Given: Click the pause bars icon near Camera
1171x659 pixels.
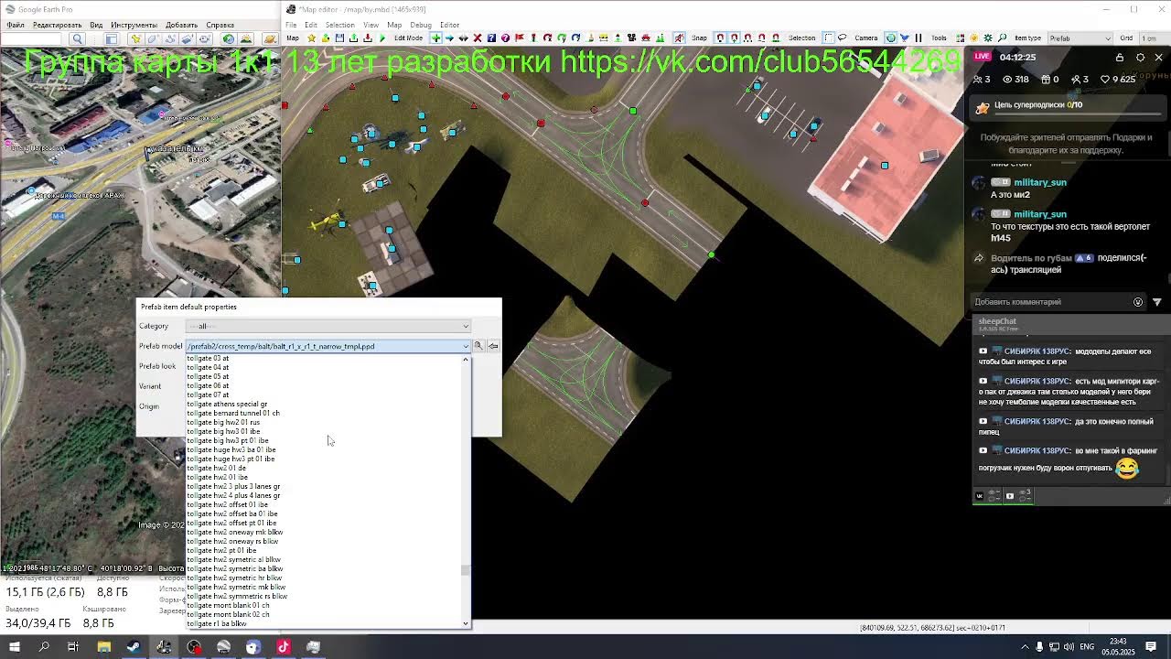Looking at the screenshot, I should (919, 38).
